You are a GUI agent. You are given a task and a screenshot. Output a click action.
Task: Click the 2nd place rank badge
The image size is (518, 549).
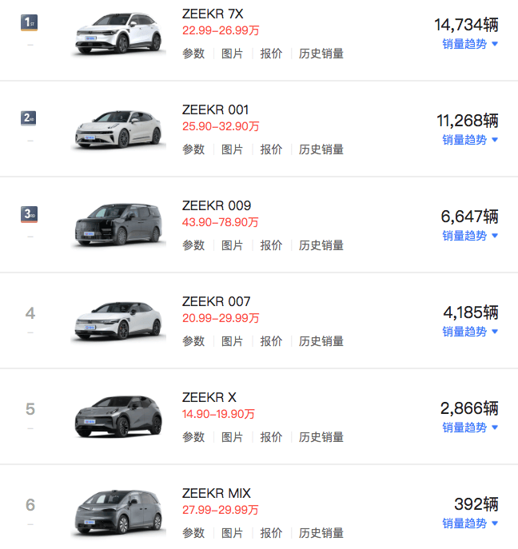(x=29, y=118)
